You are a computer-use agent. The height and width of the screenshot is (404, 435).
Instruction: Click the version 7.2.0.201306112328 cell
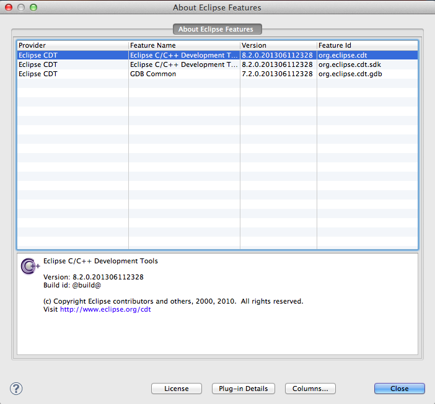pos(277,74)
